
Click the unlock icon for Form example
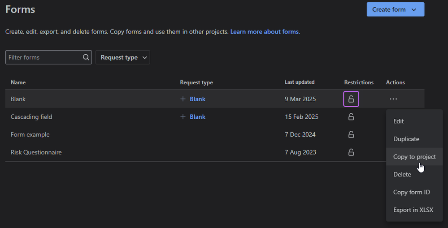(x=351, y=134)
